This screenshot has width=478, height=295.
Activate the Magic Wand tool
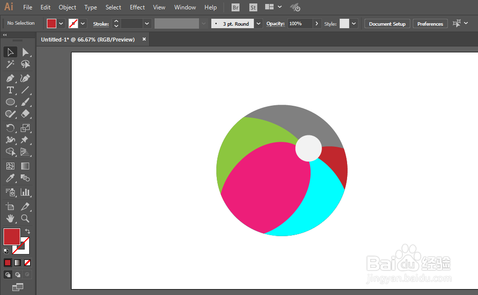[10, 64]
